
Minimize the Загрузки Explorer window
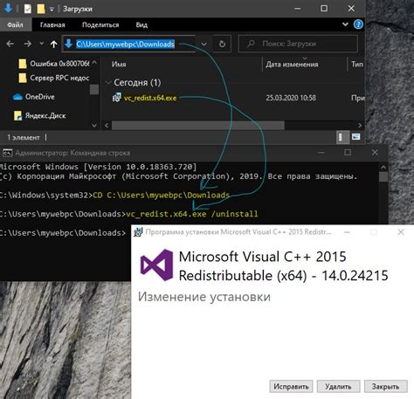coord(297,9)
